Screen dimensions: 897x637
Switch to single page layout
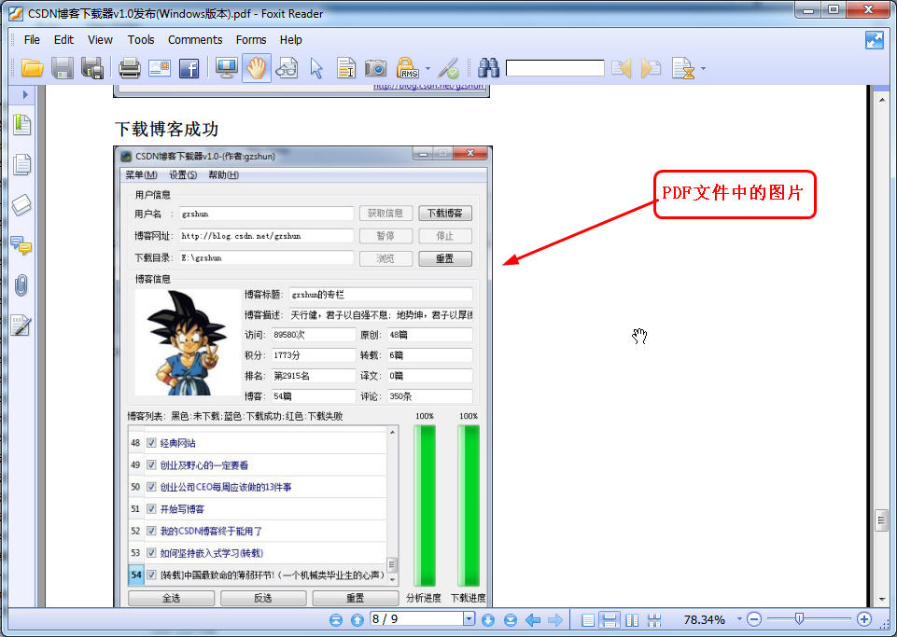(587, 620)
